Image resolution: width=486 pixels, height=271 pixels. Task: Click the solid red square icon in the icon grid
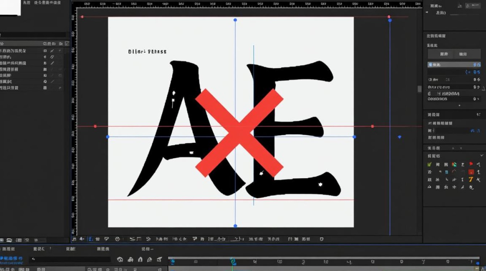(x=471, y=172)
